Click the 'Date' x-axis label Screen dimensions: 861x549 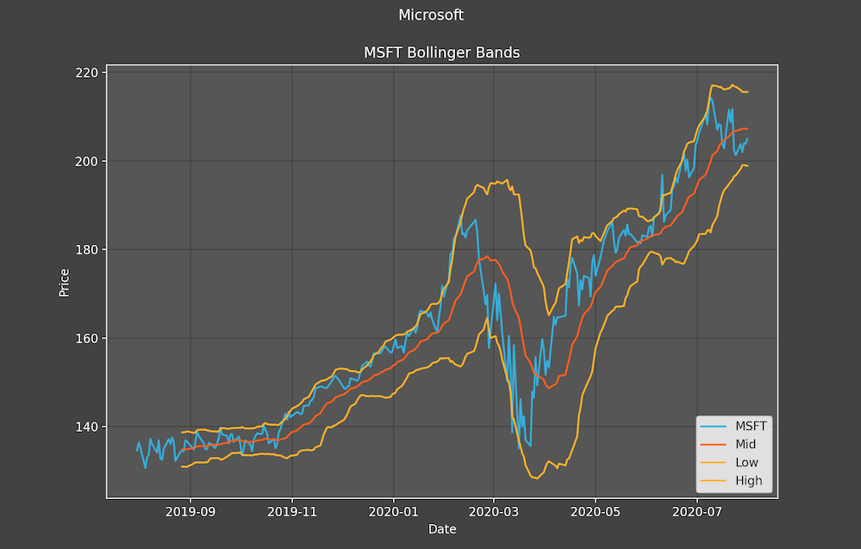[x=442, y=529]
